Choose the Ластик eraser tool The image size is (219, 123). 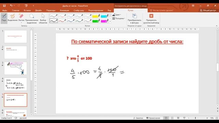(x=21, y=17)
